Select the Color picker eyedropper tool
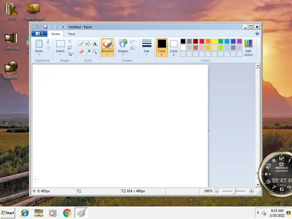The height and width of the screenshot is (219, 292). point(88,52)
